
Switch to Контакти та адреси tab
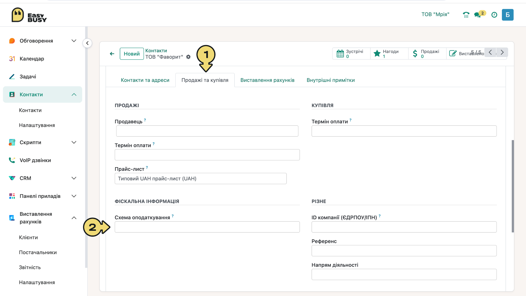[145, 80]
